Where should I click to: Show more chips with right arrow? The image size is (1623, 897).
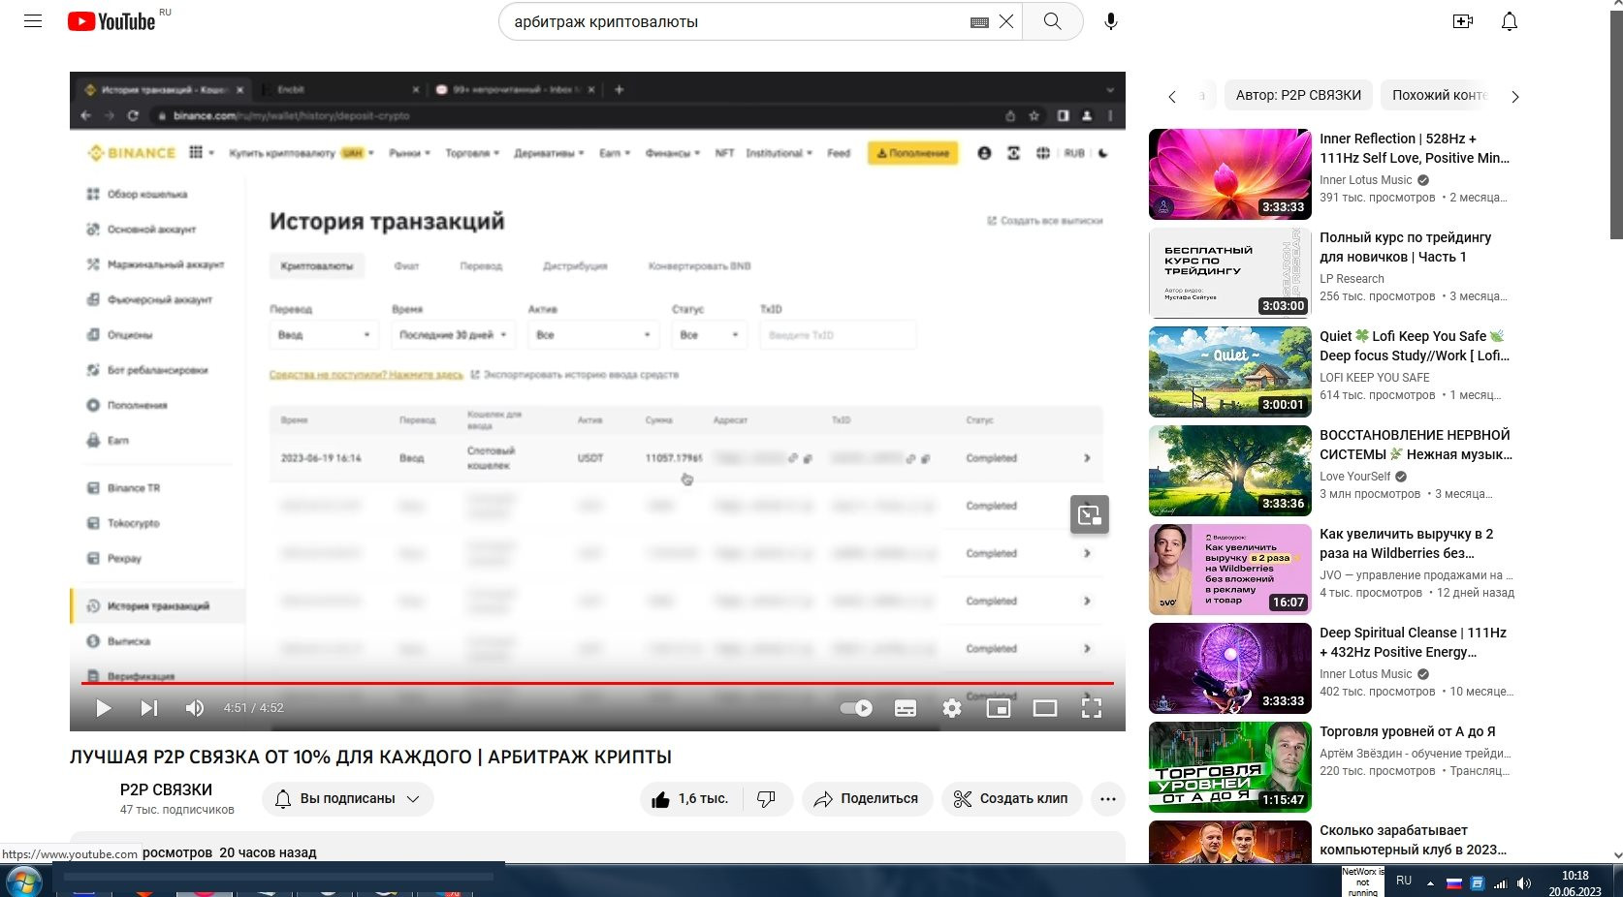(x=1515, y=96)
